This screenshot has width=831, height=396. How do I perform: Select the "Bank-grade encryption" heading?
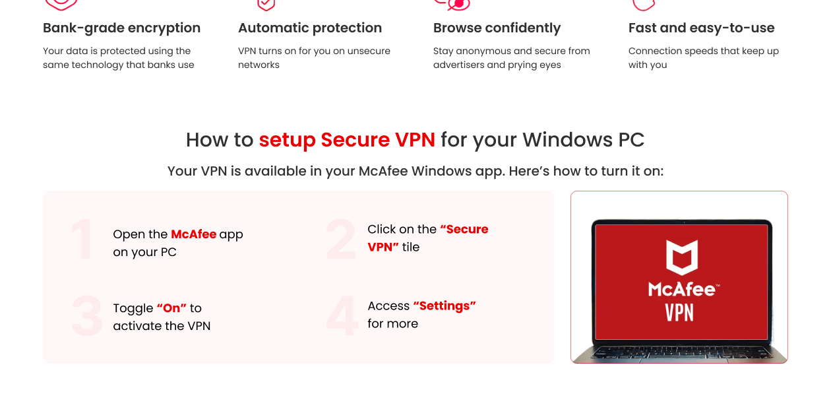[x=121, y=28]
